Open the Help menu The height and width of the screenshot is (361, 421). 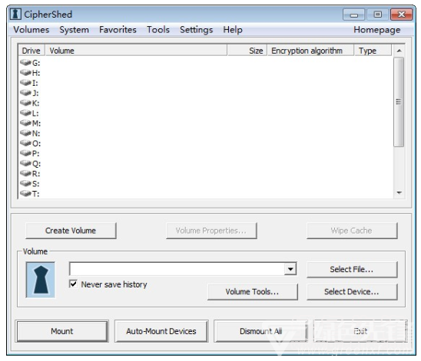[233, 29]
